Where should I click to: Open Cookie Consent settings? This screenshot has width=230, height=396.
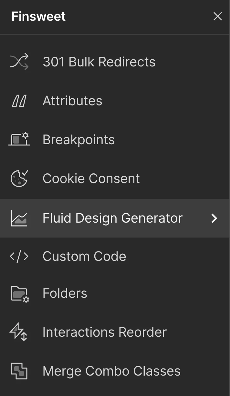point(91,178)
